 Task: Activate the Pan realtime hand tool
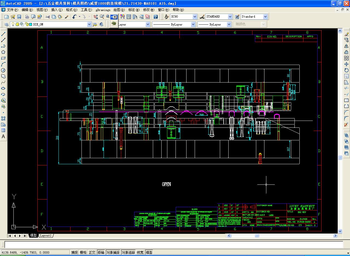95,17
